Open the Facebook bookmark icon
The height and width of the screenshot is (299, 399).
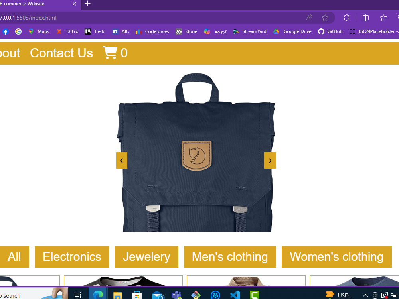click(5, 31)
